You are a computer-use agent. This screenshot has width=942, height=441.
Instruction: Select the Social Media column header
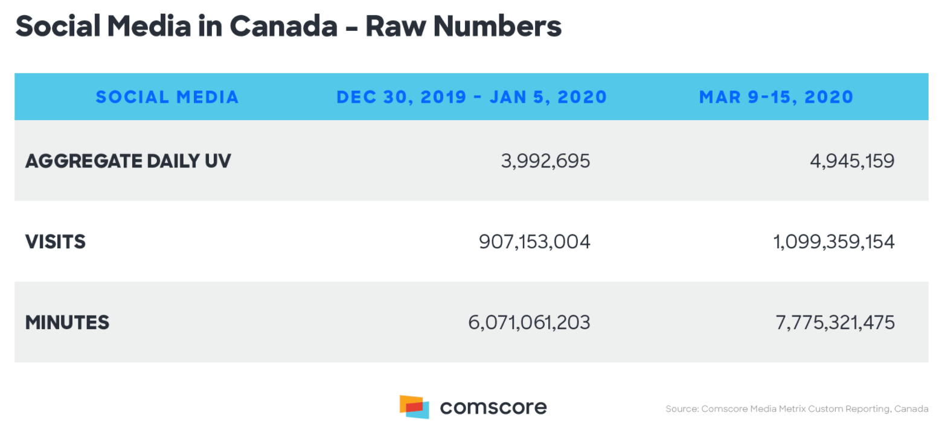167,97
